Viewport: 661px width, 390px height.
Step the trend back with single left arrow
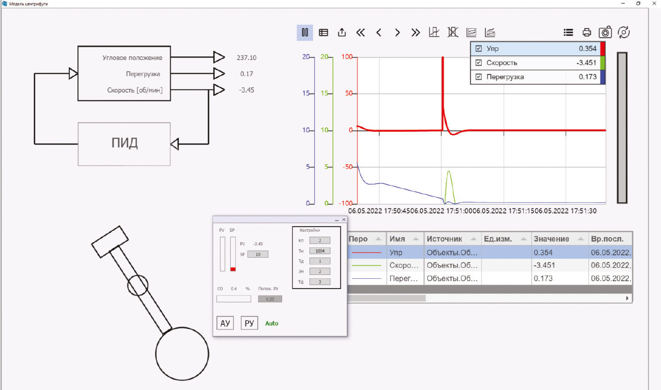click(378, 32)
